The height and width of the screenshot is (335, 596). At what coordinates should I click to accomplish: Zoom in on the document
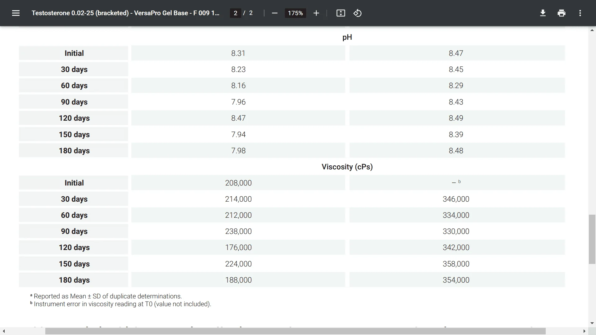point(316,13)
